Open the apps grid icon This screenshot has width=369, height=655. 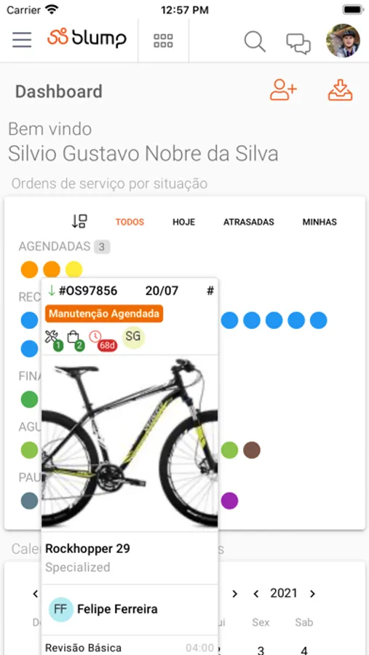163,41
